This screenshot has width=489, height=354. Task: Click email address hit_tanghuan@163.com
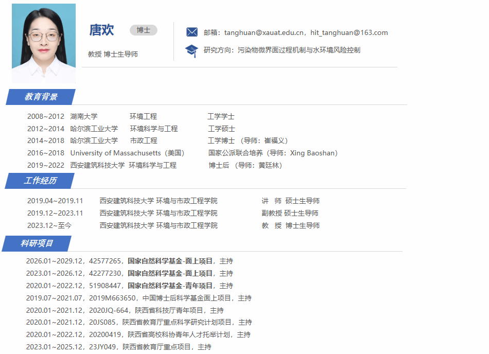pos(349,33)
